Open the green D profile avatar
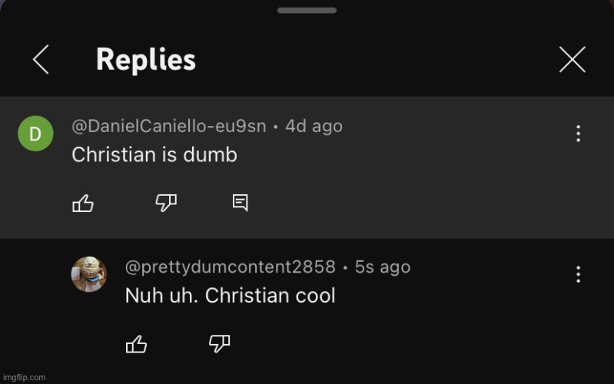 35,134
